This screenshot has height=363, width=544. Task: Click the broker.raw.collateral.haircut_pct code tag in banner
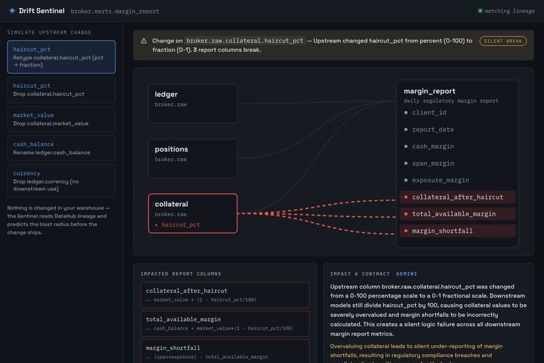coord(245,41)
